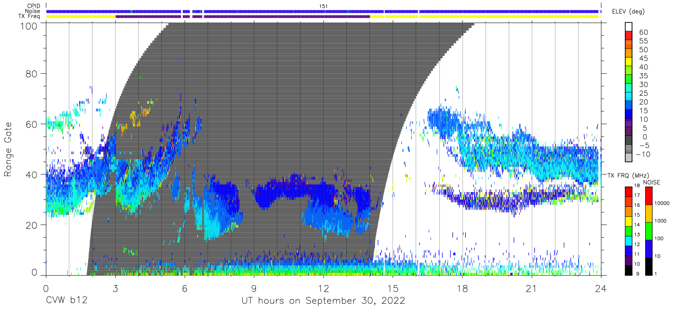Select the yellow 14–15 MHz frequency swatch
The width and height of the screenshot is (676, 312).
coord(628,220)
